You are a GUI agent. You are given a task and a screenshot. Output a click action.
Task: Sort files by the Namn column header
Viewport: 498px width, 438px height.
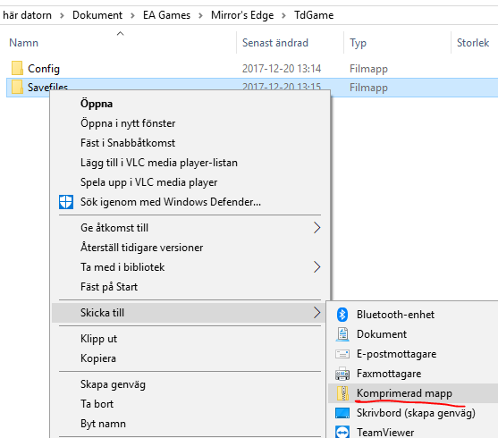(24, 43)
